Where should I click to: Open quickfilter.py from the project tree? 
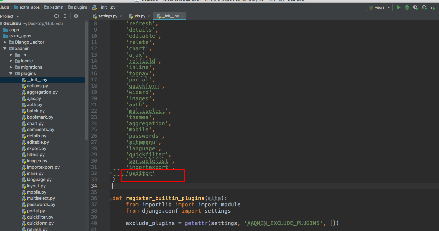(x=40, y=217)
